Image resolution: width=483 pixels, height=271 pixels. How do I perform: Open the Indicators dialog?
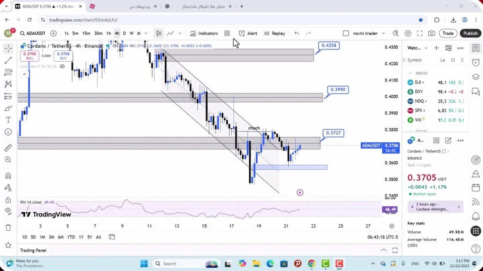(x=204, y=33)
